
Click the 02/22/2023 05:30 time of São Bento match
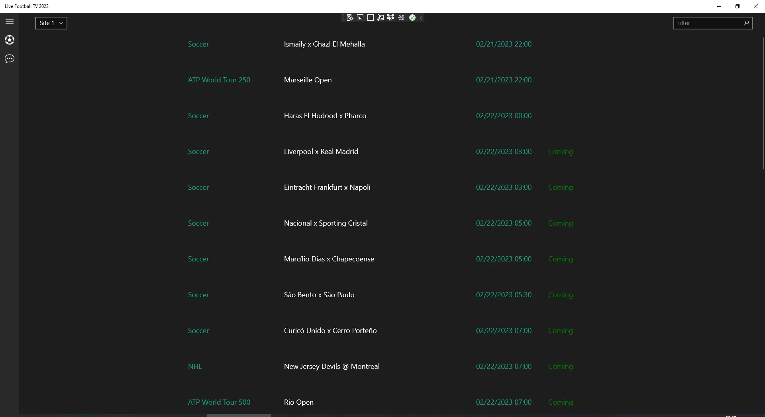(504, 295)
